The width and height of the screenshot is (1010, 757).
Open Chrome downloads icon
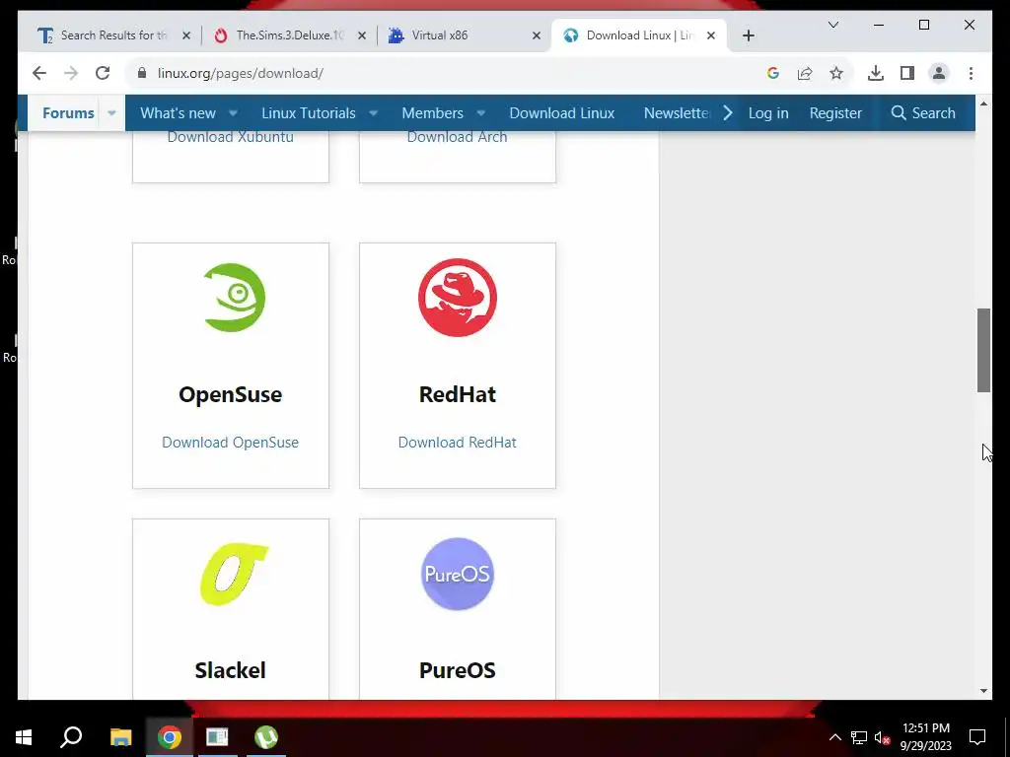876,73
